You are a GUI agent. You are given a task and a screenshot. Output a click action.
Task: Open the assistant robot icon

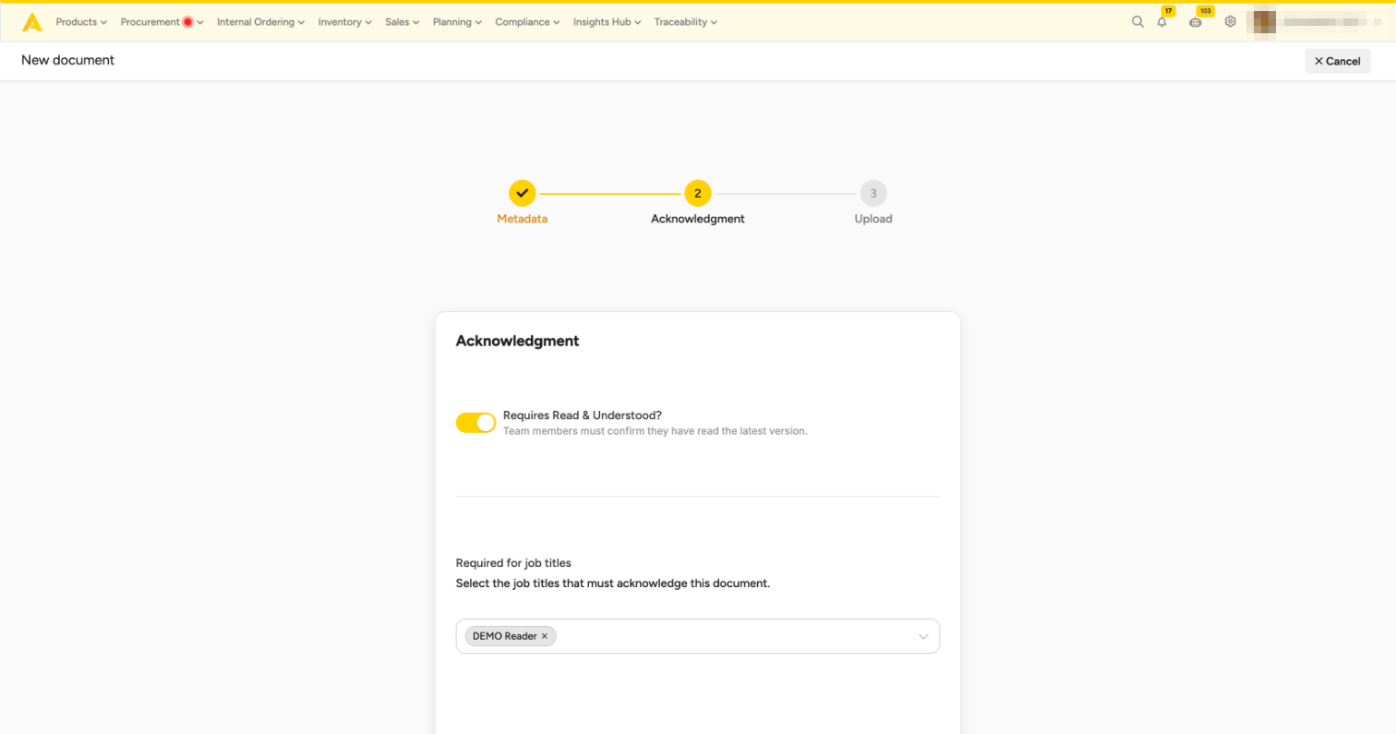tap(1196, 22)
